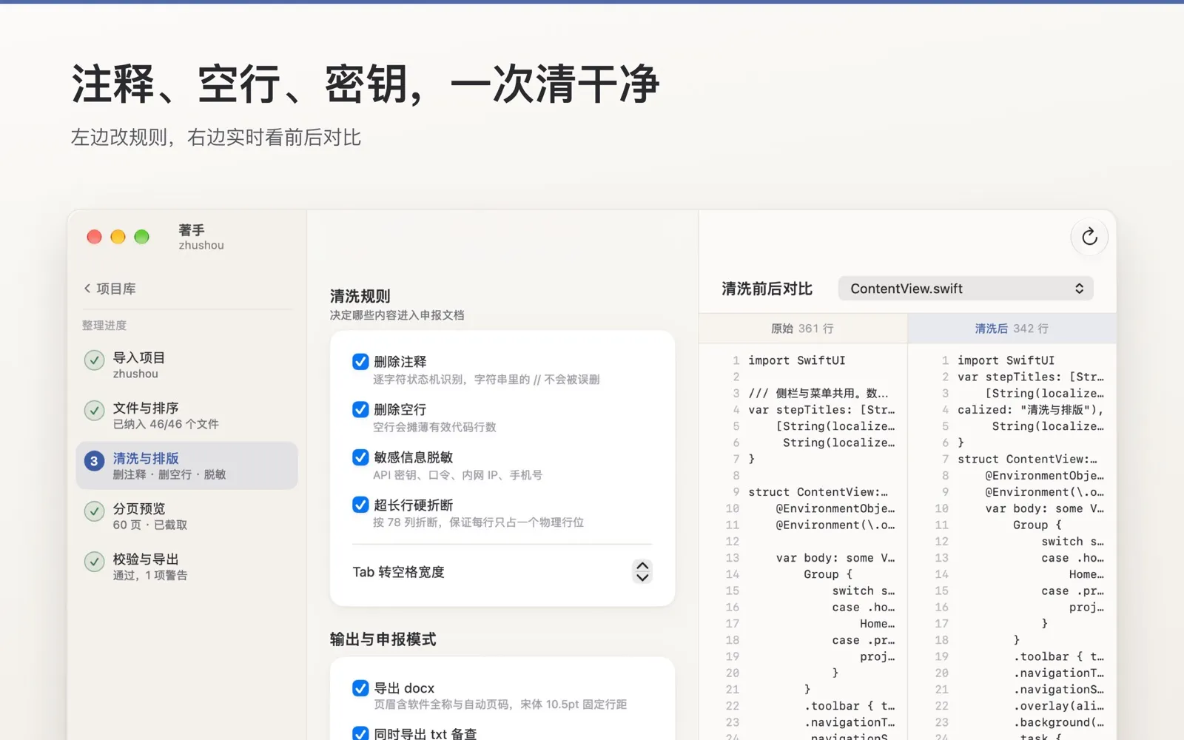Viewport: 1184px width, 740px height.
Task: Open the 导入项目 step in sidebar
Action: pos(186,365)
